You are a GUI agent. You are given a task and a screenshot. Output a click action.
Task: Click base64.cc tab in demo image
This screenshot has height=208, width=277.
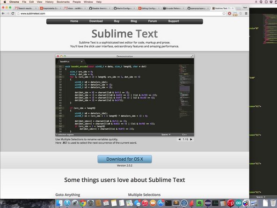(x=71, y=61)
